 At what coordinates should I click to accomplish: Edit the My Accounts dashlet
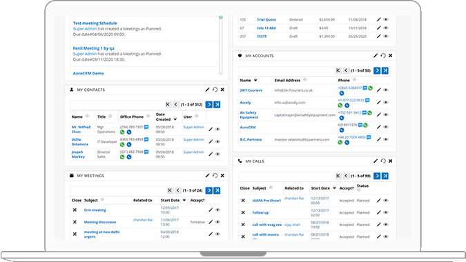pyautogui.click(x=376, y=55)
